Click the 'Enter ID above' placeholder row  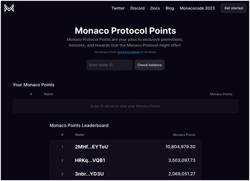125,106
